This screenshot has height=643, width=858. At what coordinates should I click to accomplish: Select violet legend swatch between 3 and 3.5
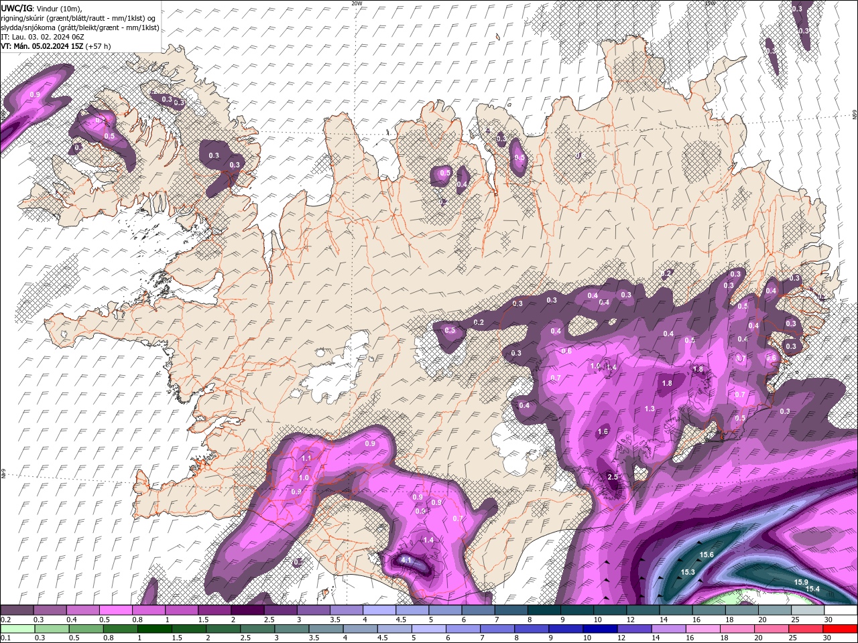(314, 610)
